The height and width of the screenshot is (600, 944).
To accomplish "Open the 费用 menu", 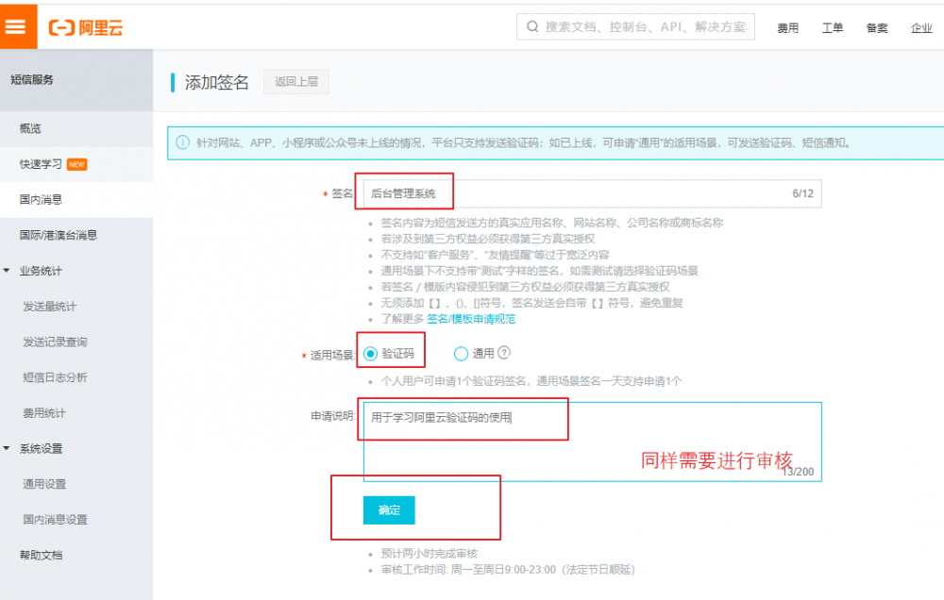I will [788, 28].
